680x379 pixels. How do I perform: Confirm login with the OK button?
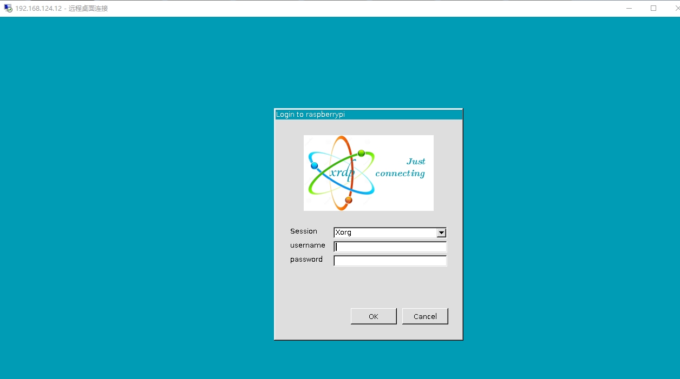[x=374, y=316]
